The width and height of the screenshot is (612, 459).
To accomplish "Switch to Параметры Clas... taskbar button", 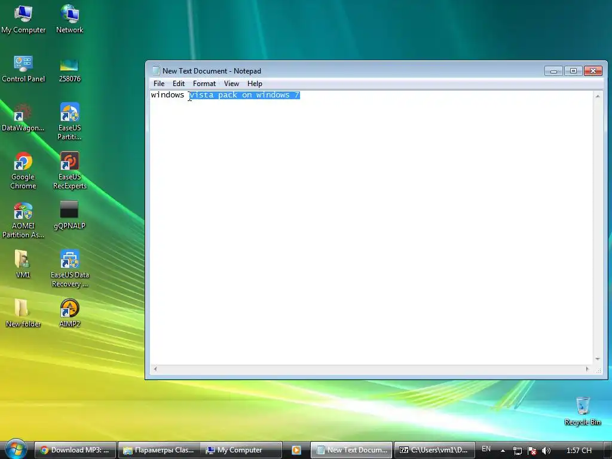I will (159, 450).
